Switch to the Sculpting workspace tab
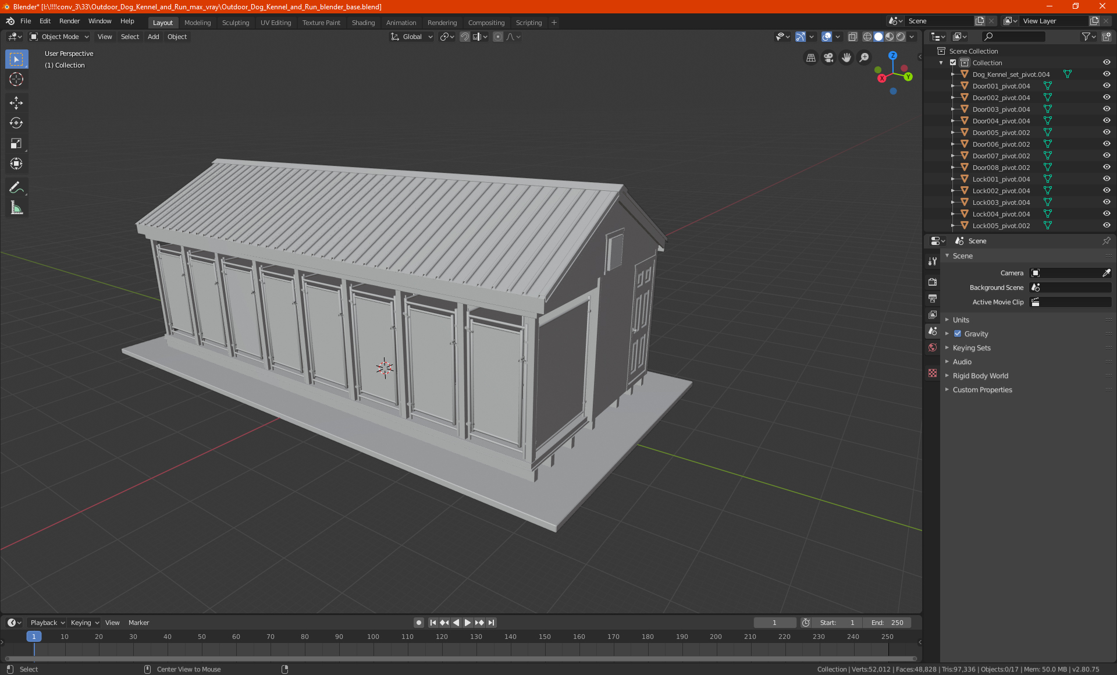This screenshot has height=675, width=1117. [235, 23]
